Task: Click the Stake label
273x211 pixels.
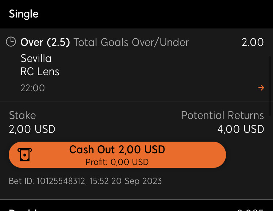Action: (x=23, y=115)
